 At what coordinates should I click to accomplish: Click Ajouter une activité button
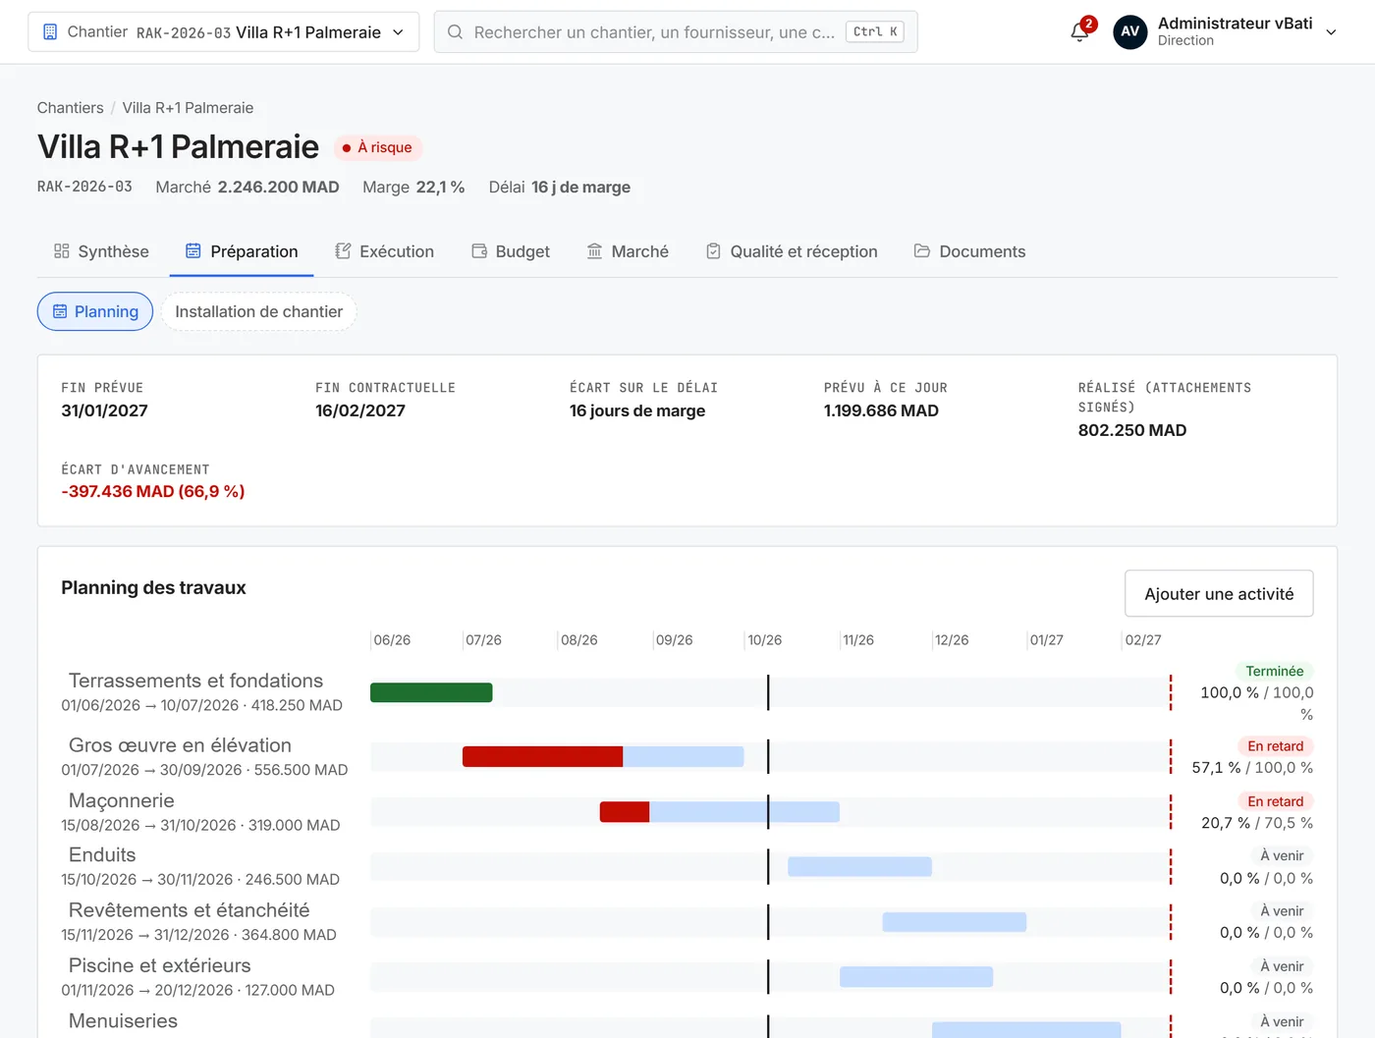[x=1219, y=594]
